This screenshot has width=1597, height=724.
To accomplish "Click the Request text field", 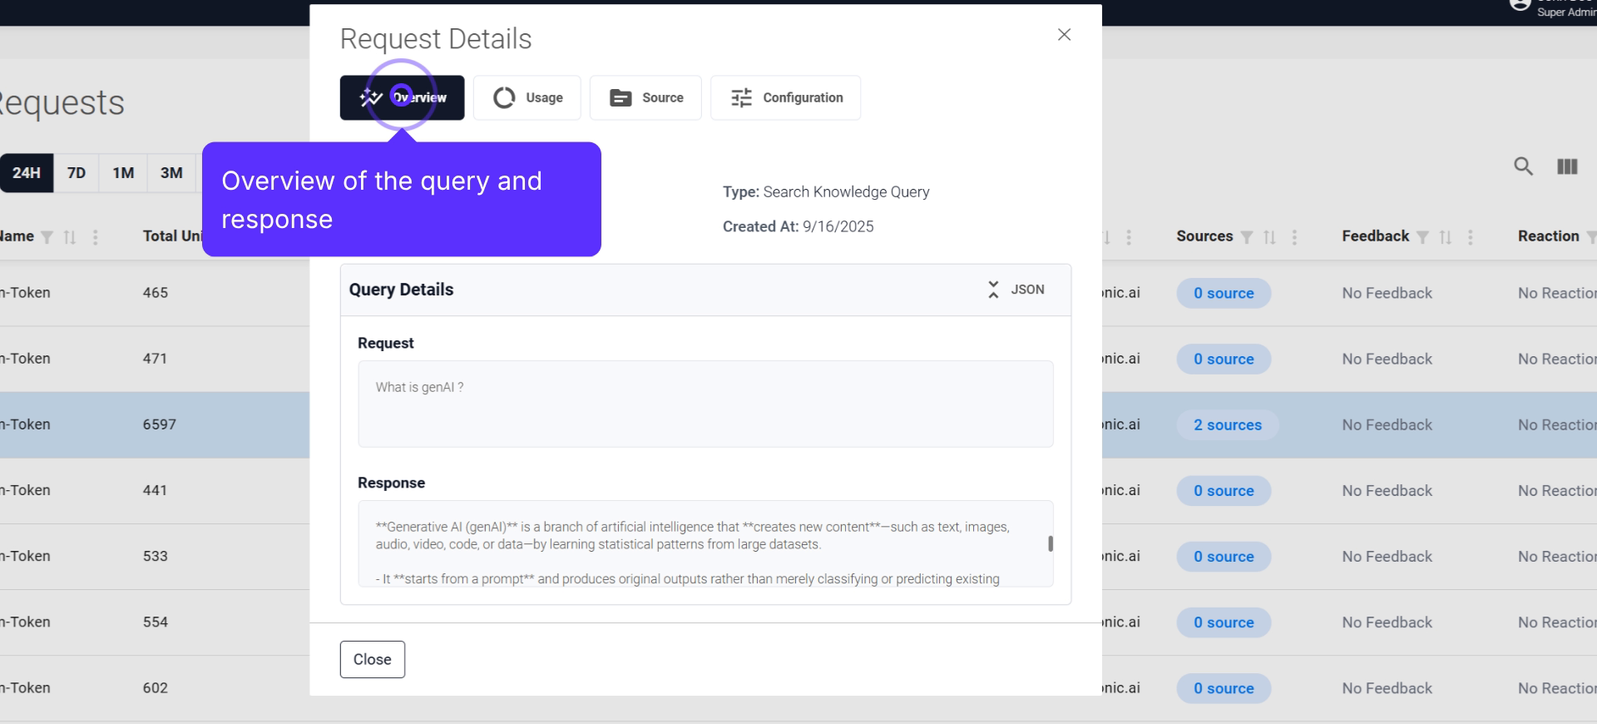I will 705,404.
